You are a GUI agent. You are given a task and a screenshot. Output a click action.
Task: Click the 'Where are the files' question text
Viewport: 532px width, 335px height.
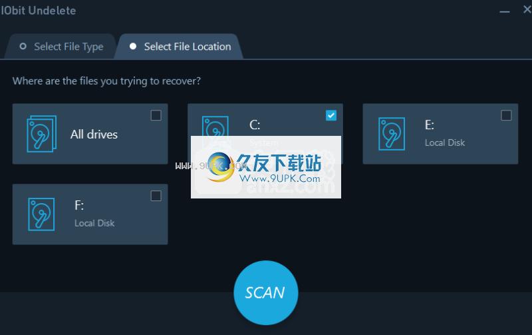(x=106, y=81)
